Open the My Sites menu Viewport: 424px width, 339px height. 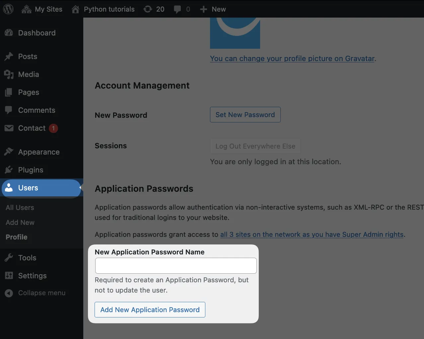pos(42,9)
